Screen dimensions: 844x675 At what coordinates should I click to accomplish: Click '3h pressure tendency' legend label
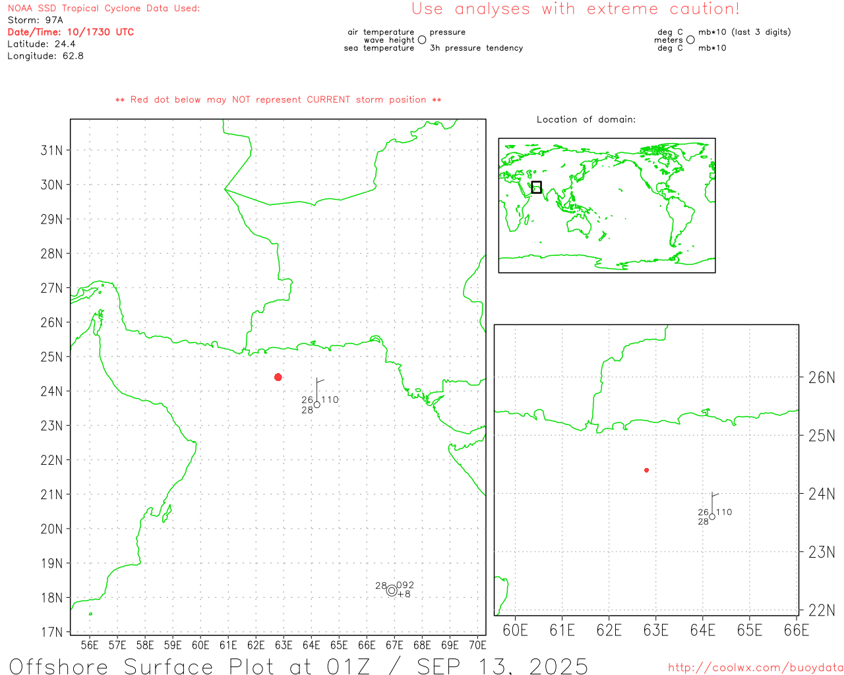click(x=476, y=48)
